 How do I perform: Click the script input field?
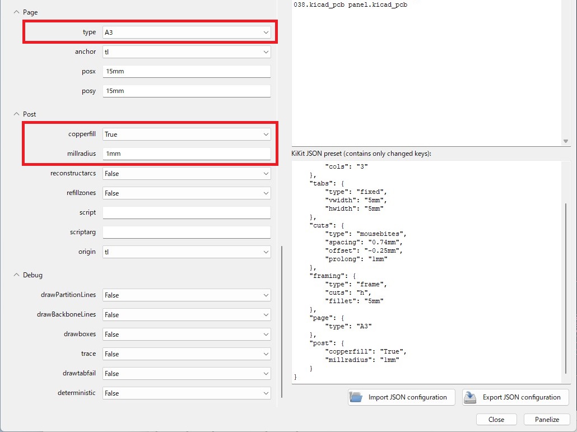(x=187, y=213)
